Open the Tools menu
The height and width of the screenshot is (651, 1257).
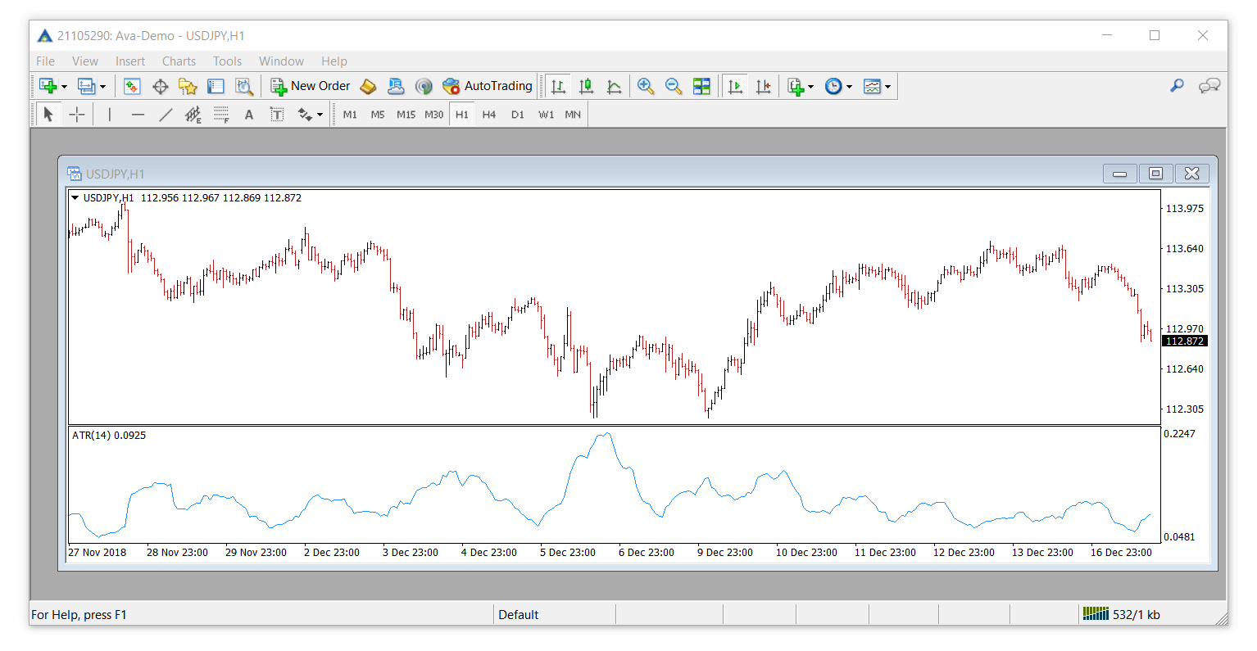227,61
